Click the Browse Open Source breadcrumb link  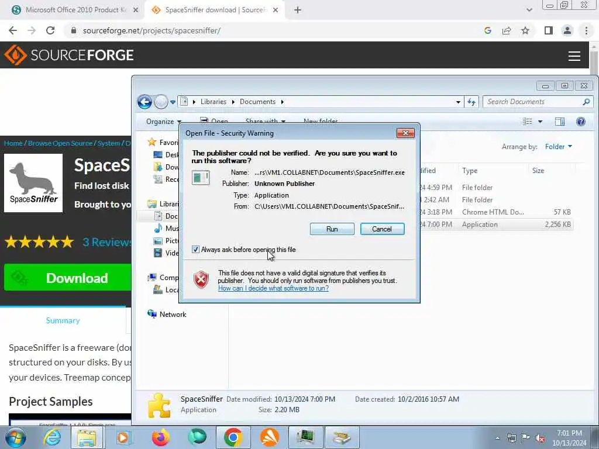60,143
